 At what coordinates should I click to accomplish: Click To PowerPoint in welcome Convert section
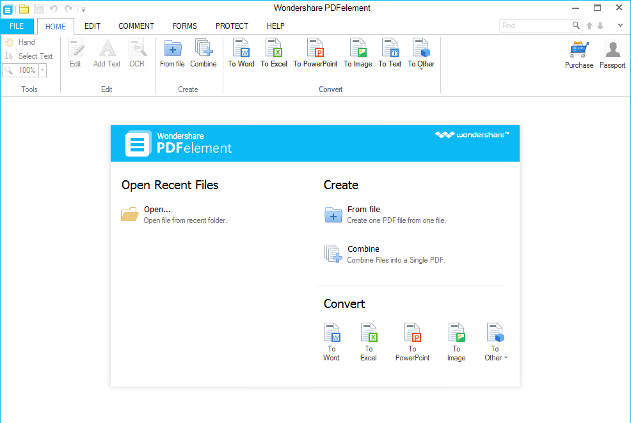(413, 342)
